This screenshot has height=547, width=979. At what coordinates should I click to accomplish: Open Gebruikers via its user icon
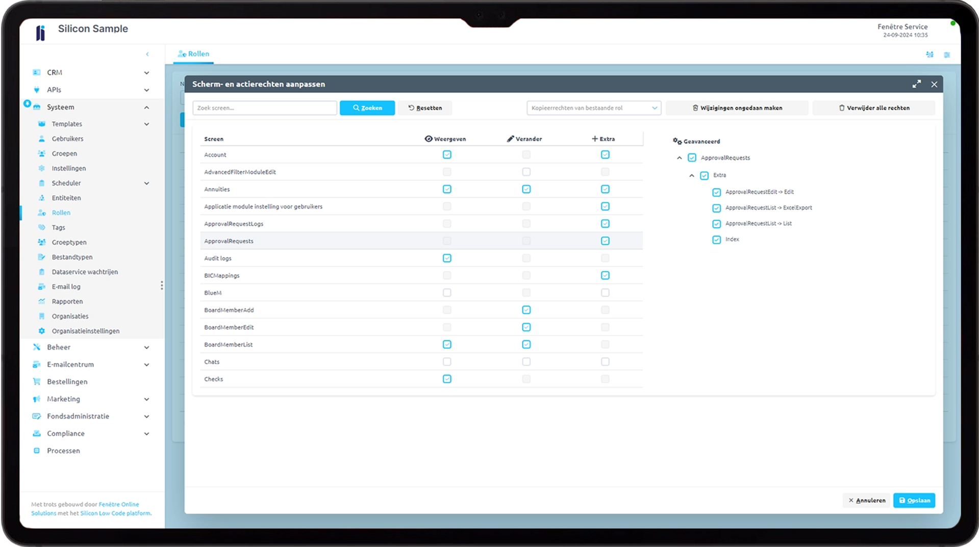click(42, 139)
